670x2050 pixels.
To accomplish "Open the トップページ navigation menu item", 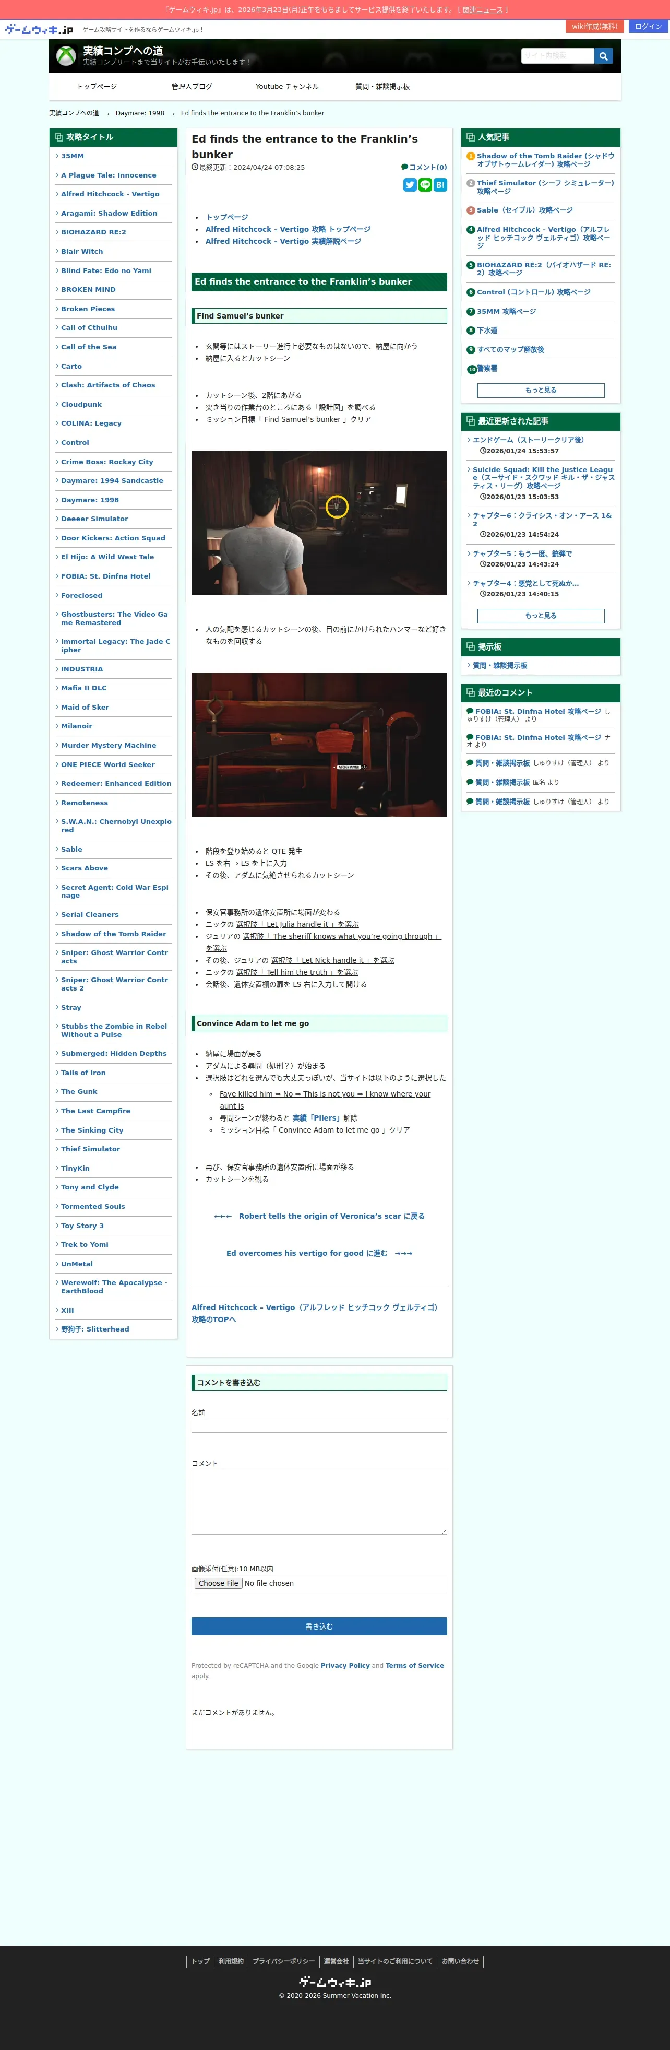I will pos(97,87).
